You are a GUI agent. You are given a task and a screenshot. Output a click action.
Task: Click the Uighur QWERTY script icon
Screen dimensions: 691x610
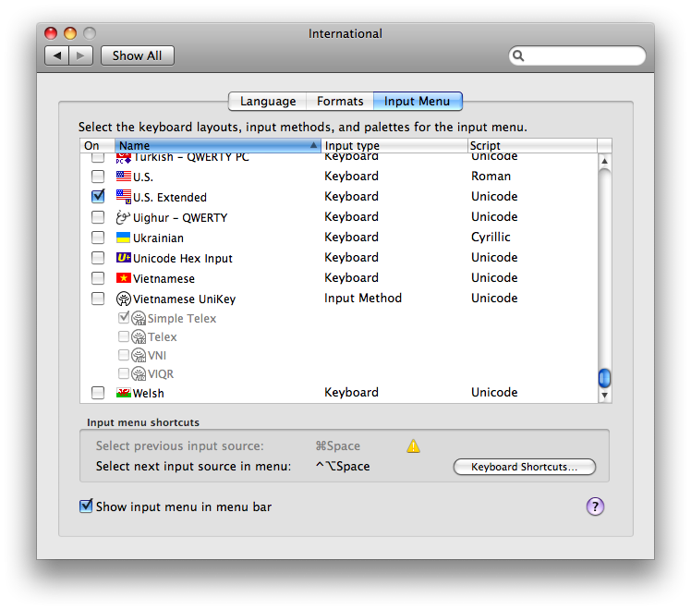(x=123, y=217)
